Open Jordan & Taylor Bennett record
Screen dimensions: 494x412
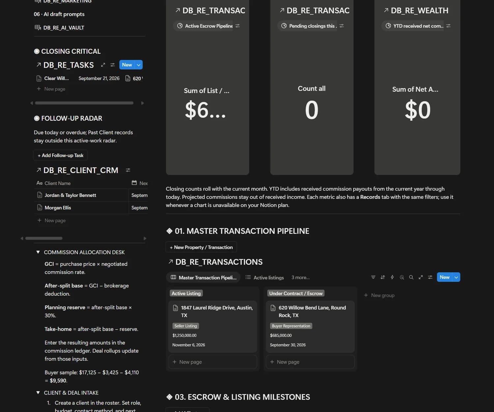tap(70, 195)
